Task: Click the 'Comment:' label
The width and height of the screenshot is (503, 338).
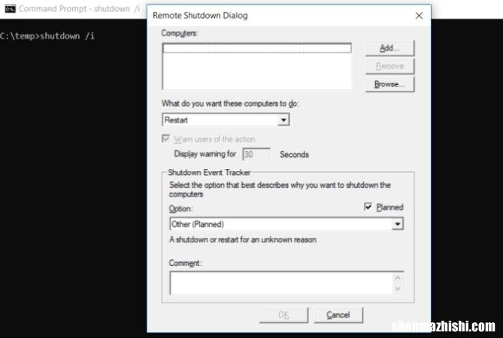Action: [185, 263]
